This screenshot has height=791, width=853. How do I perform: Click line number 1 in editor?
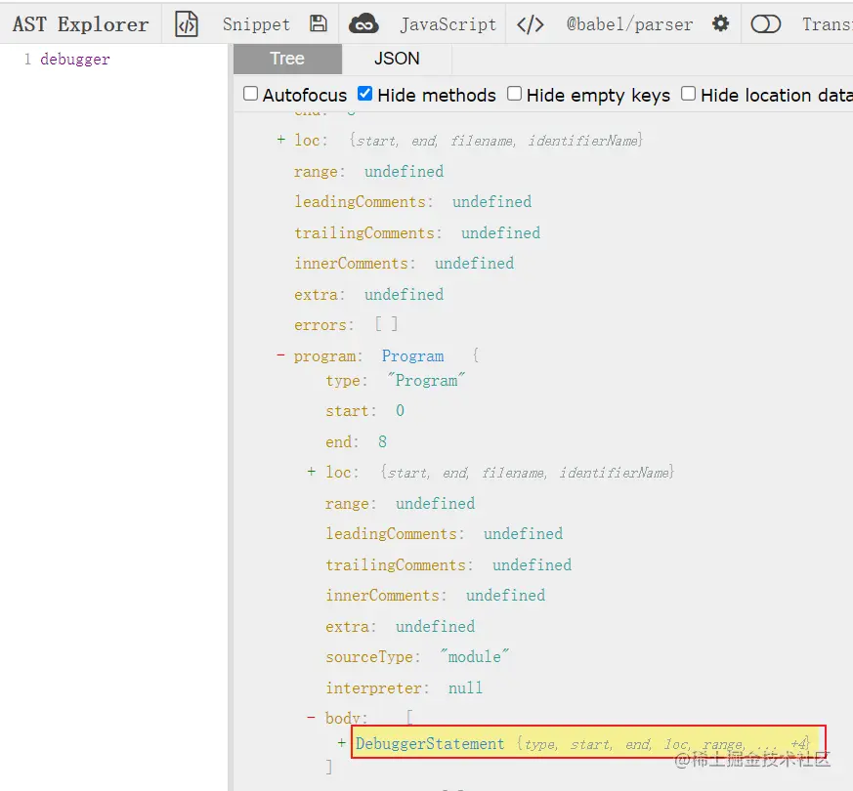click(x=27, y=60)
